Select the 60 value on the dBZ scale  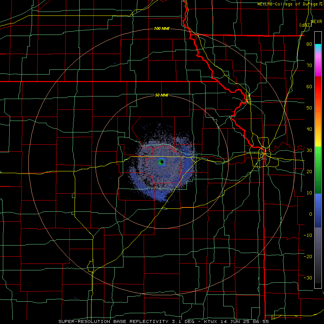point(309,86)
